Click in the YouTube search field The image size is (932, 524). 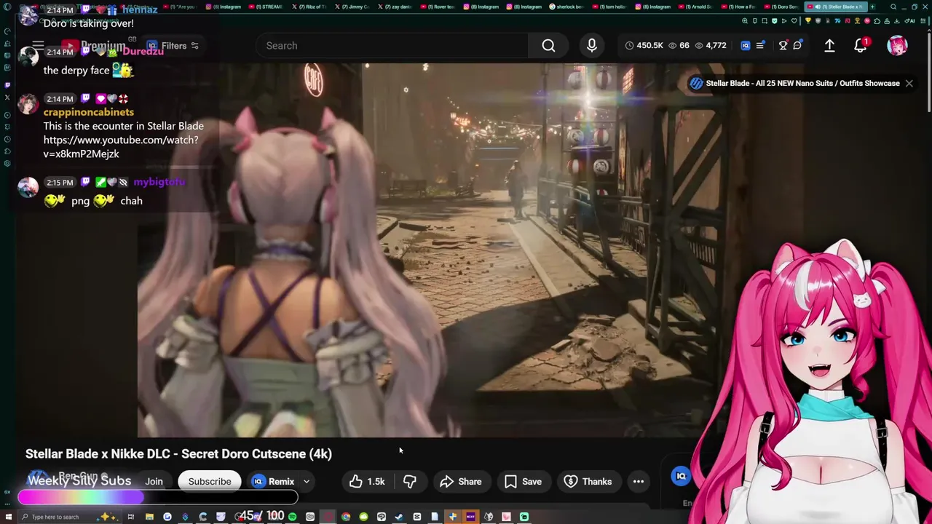tap(393, 46)
